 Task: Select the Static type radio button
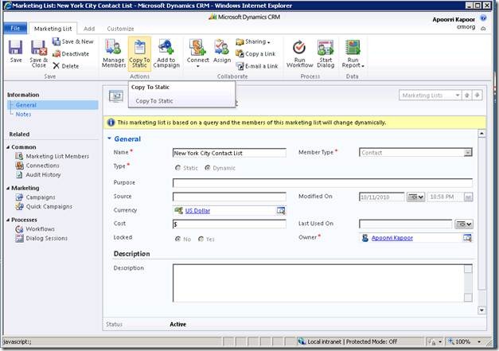[177, 168]
